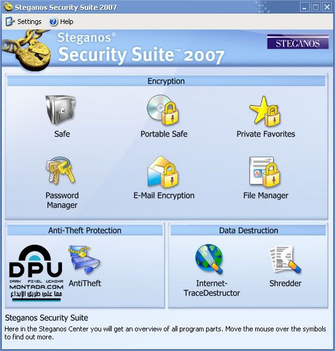The height and width of the screenshot is (351, 335).
Task: Click the padlock icon in title bar
Action: tap(8, 7)
